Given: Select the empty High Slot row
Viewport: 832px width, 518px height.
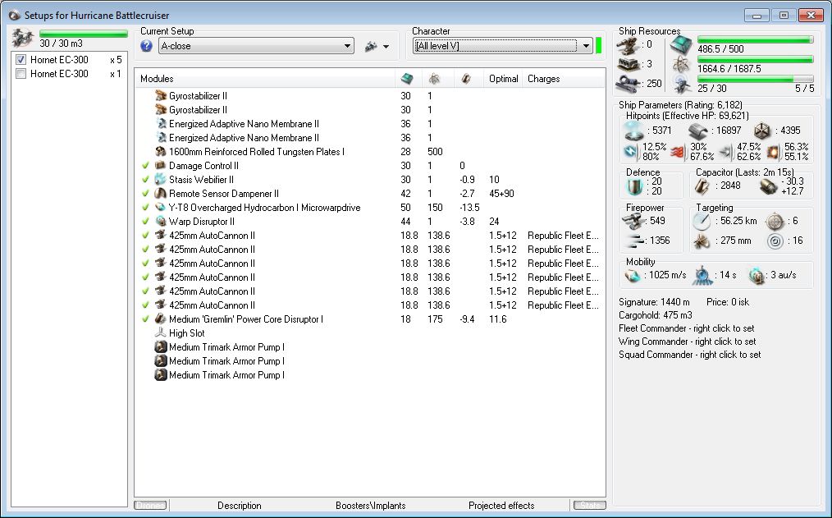Looking at the screenshot, I should pyautogui.click(x=370, y=332).
